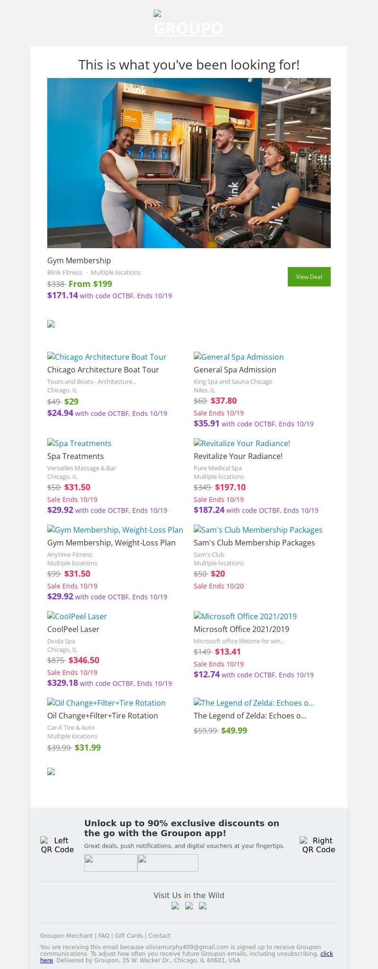Open the General Spa Admission image link
378x969 pixels.
coord(239,357)
